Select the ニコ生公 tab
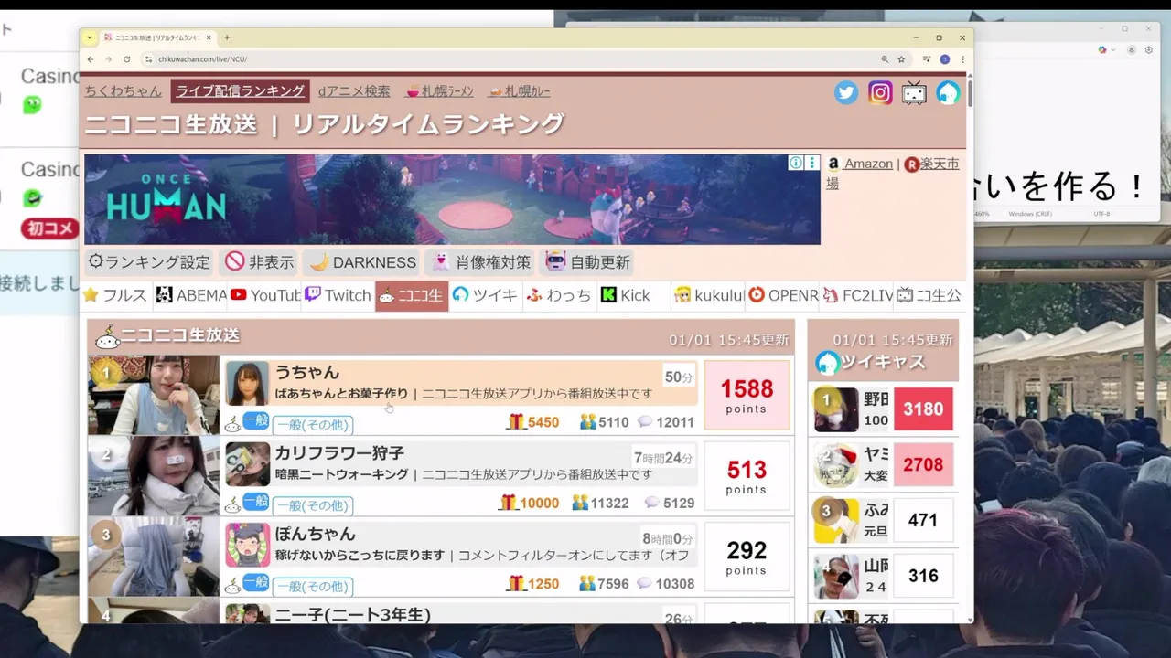This screenshot has width=1171, height=658. [929, 295]
